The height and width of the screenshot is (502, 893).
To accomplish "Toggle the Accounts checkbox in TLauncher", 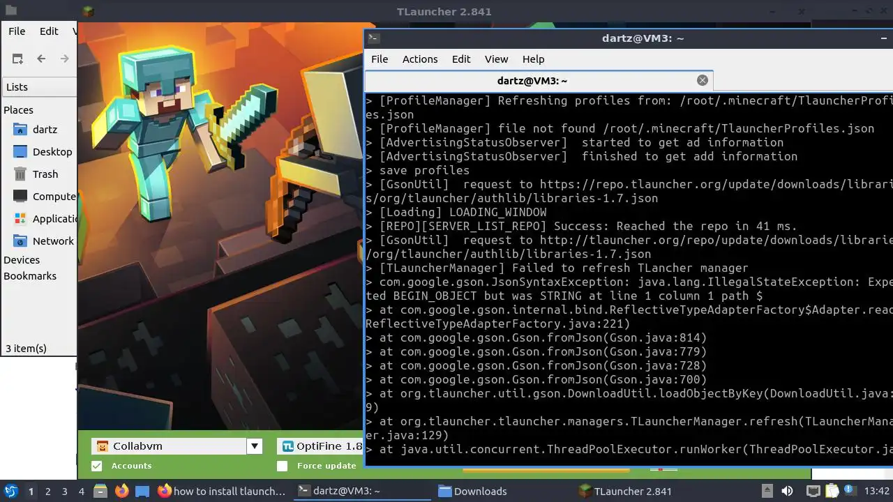I will (x=97, y=466).
